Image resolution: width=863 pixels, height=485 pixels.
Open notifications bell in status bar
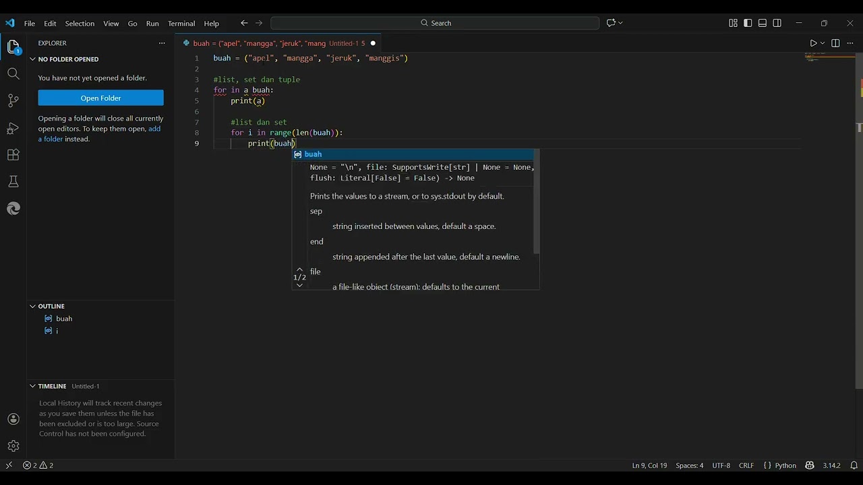854,465
